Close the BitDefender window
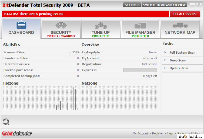The image size is (204, 139). pos(199,5)
